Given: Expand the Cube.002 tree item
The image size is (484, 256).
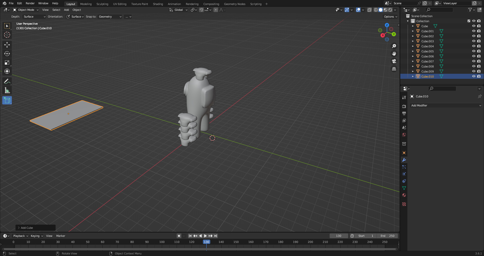Looking at the screenshot, I should tap(413, 36).
